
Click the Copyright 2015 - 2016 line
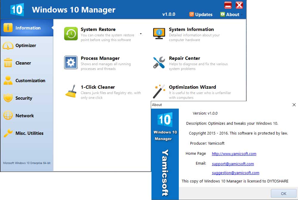(x=238, y=133)
